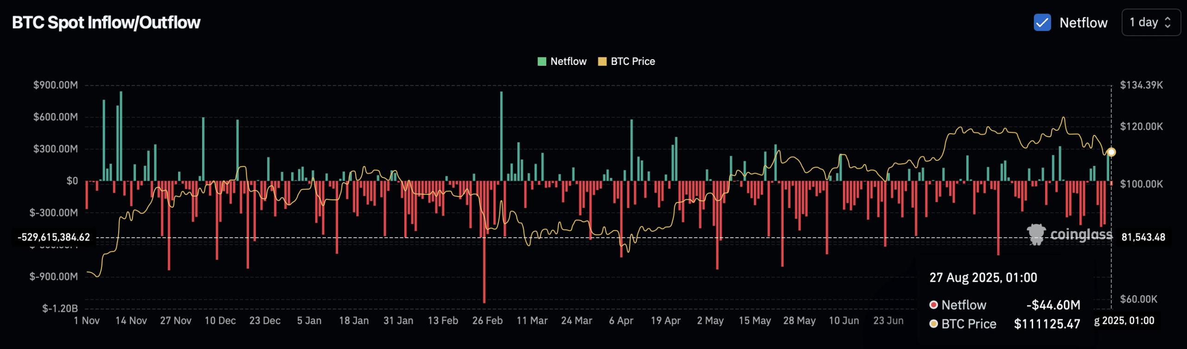1187x349 pixels.
Task: Click the tooltip Netflow value -$44.60M
Action: 1053,305
